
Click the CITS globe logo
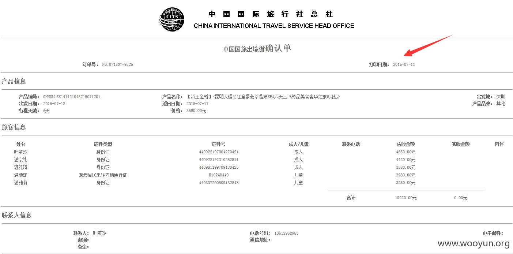(172, 19)
